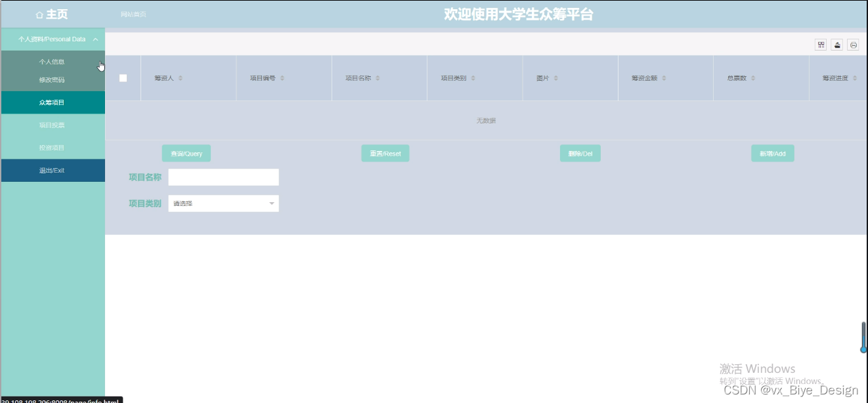Image resolution: width=868 pixels, height=403 pixels.
Task: Click the 删除/Del button
Action: [580, 154]
